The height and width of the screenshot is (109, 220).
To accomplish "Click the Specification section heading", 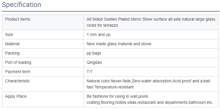I will tap(21, 5).
